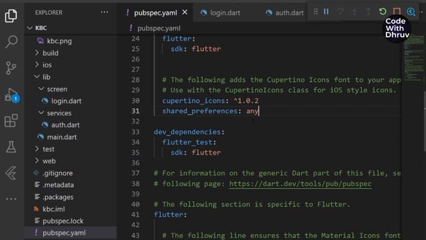Click line number 41 in gutter

[135, 215]
